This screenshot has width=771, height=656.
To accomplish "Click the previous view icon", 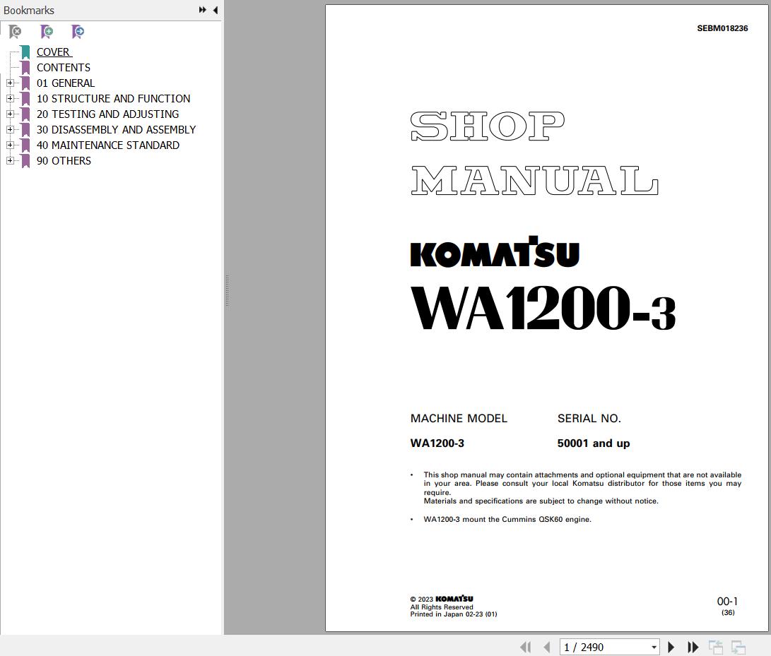I will pyautogui.click(x=715, y=647).
